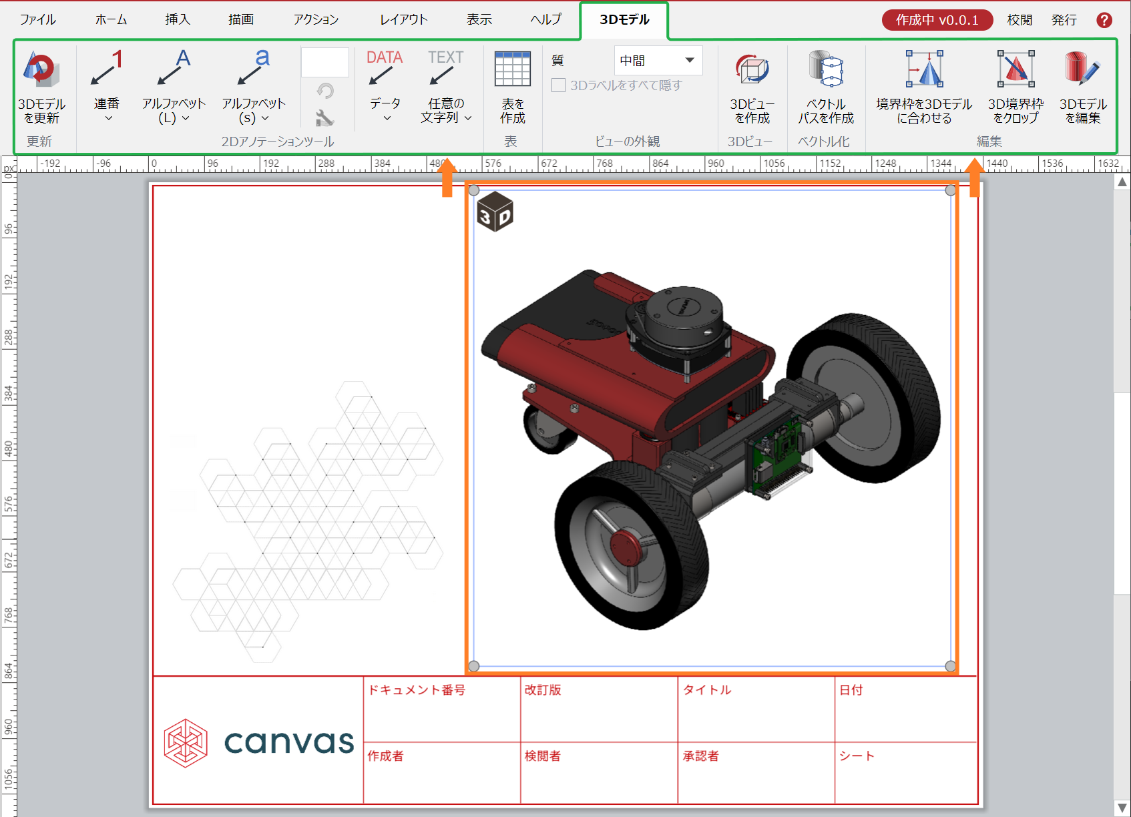The image size is (1131, 817).
Task: Switch to the 描画 tab
Action: pos(241,19)
